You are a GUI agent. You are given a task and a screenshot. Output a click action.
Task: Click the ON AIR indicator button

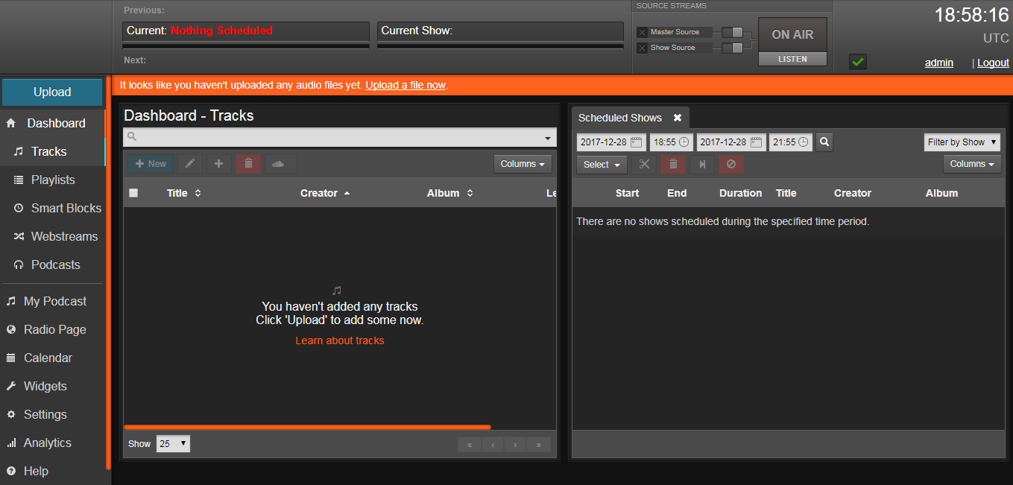[x=792, y=35]
